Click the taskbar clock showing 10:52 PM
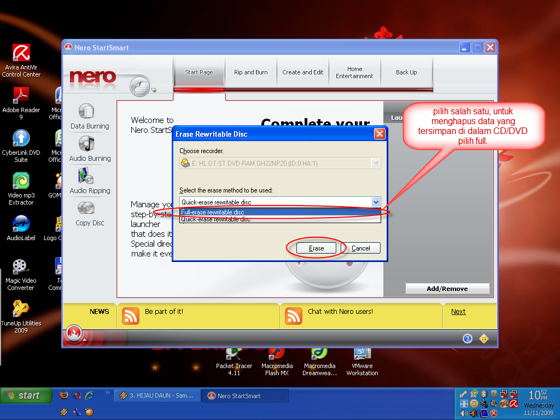This screenshot has height=420, width=560. coord(538,395)
